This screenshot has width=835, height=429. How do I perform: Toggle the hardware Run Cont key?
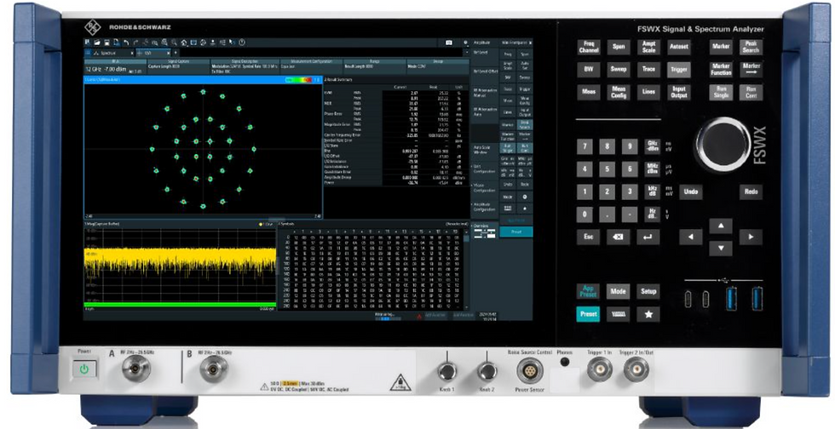(751, 92)
